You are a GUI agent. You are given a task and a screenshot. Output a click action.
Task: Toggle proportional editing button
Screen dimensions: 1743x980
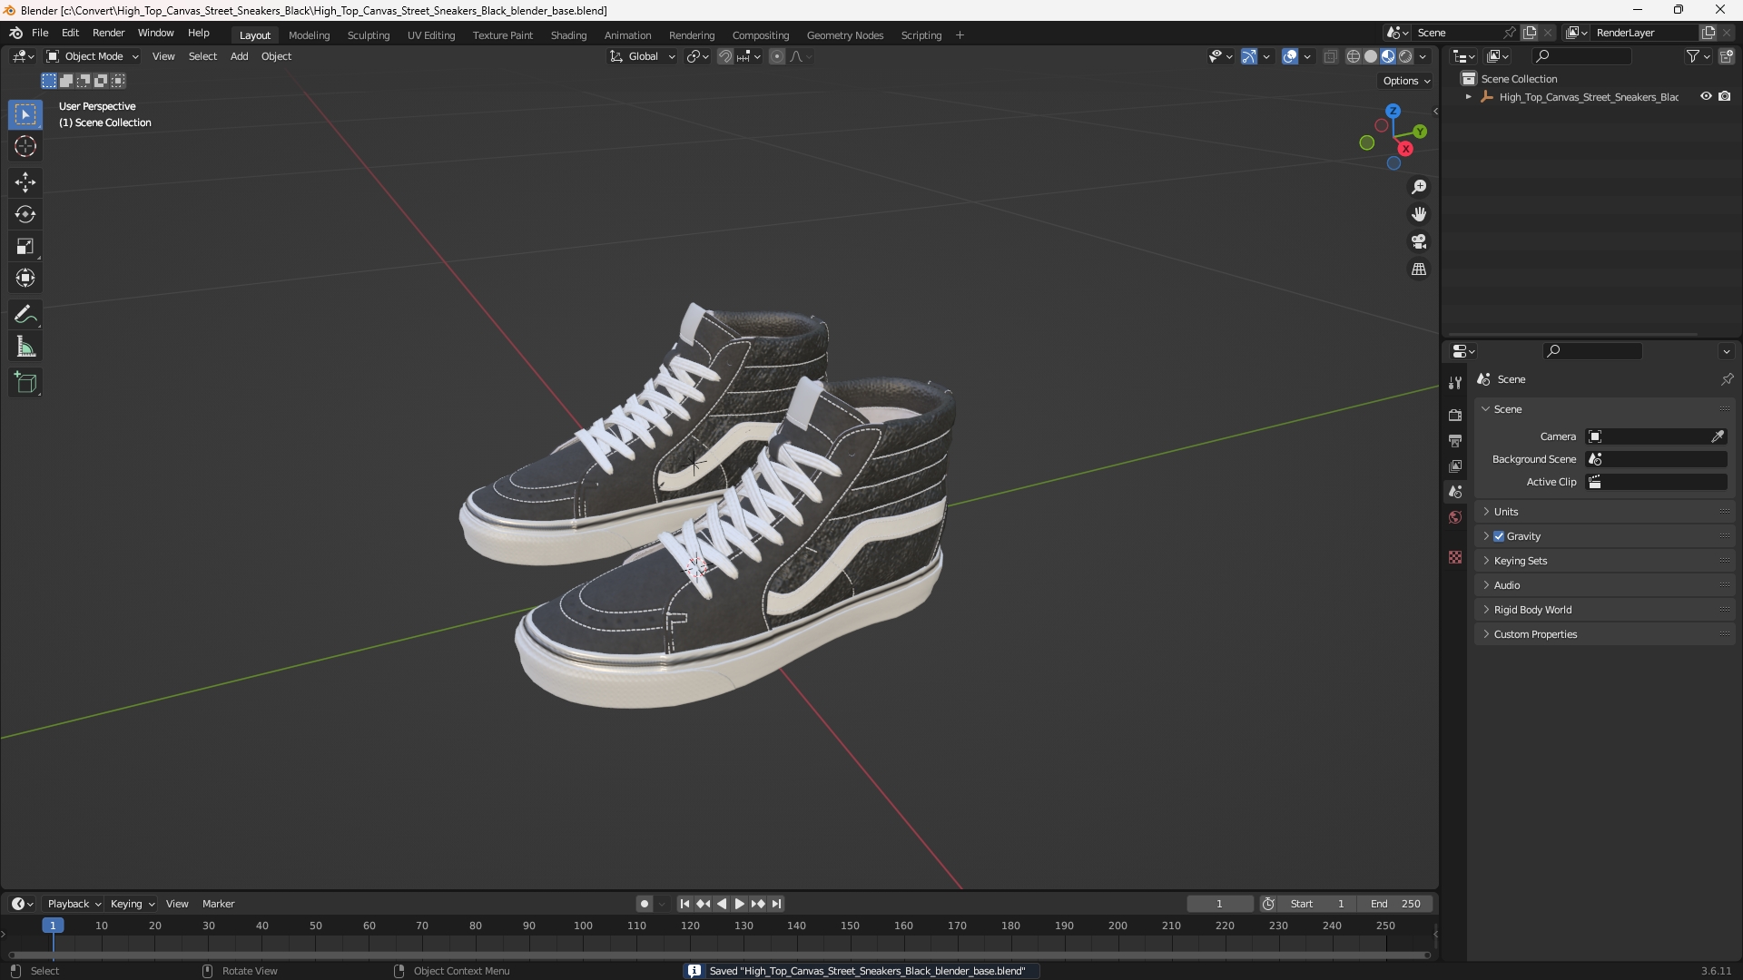tap(777, 56)
